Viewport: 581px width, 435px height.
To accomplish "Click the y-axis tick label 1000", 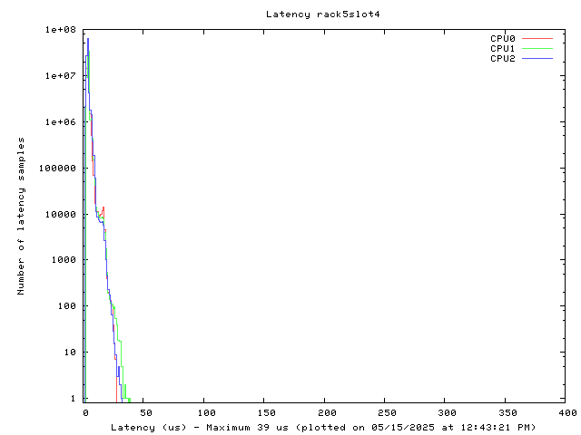I will (64, 260).
